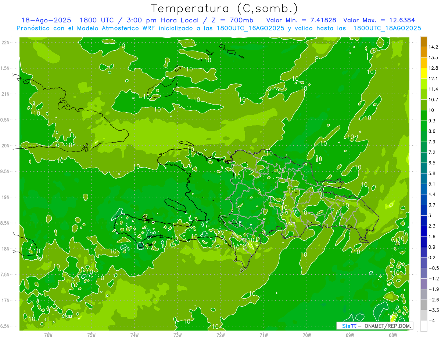Click the '70W' longitude label
The height and width of the screenshot is (340, 441).
pos(306,335)
